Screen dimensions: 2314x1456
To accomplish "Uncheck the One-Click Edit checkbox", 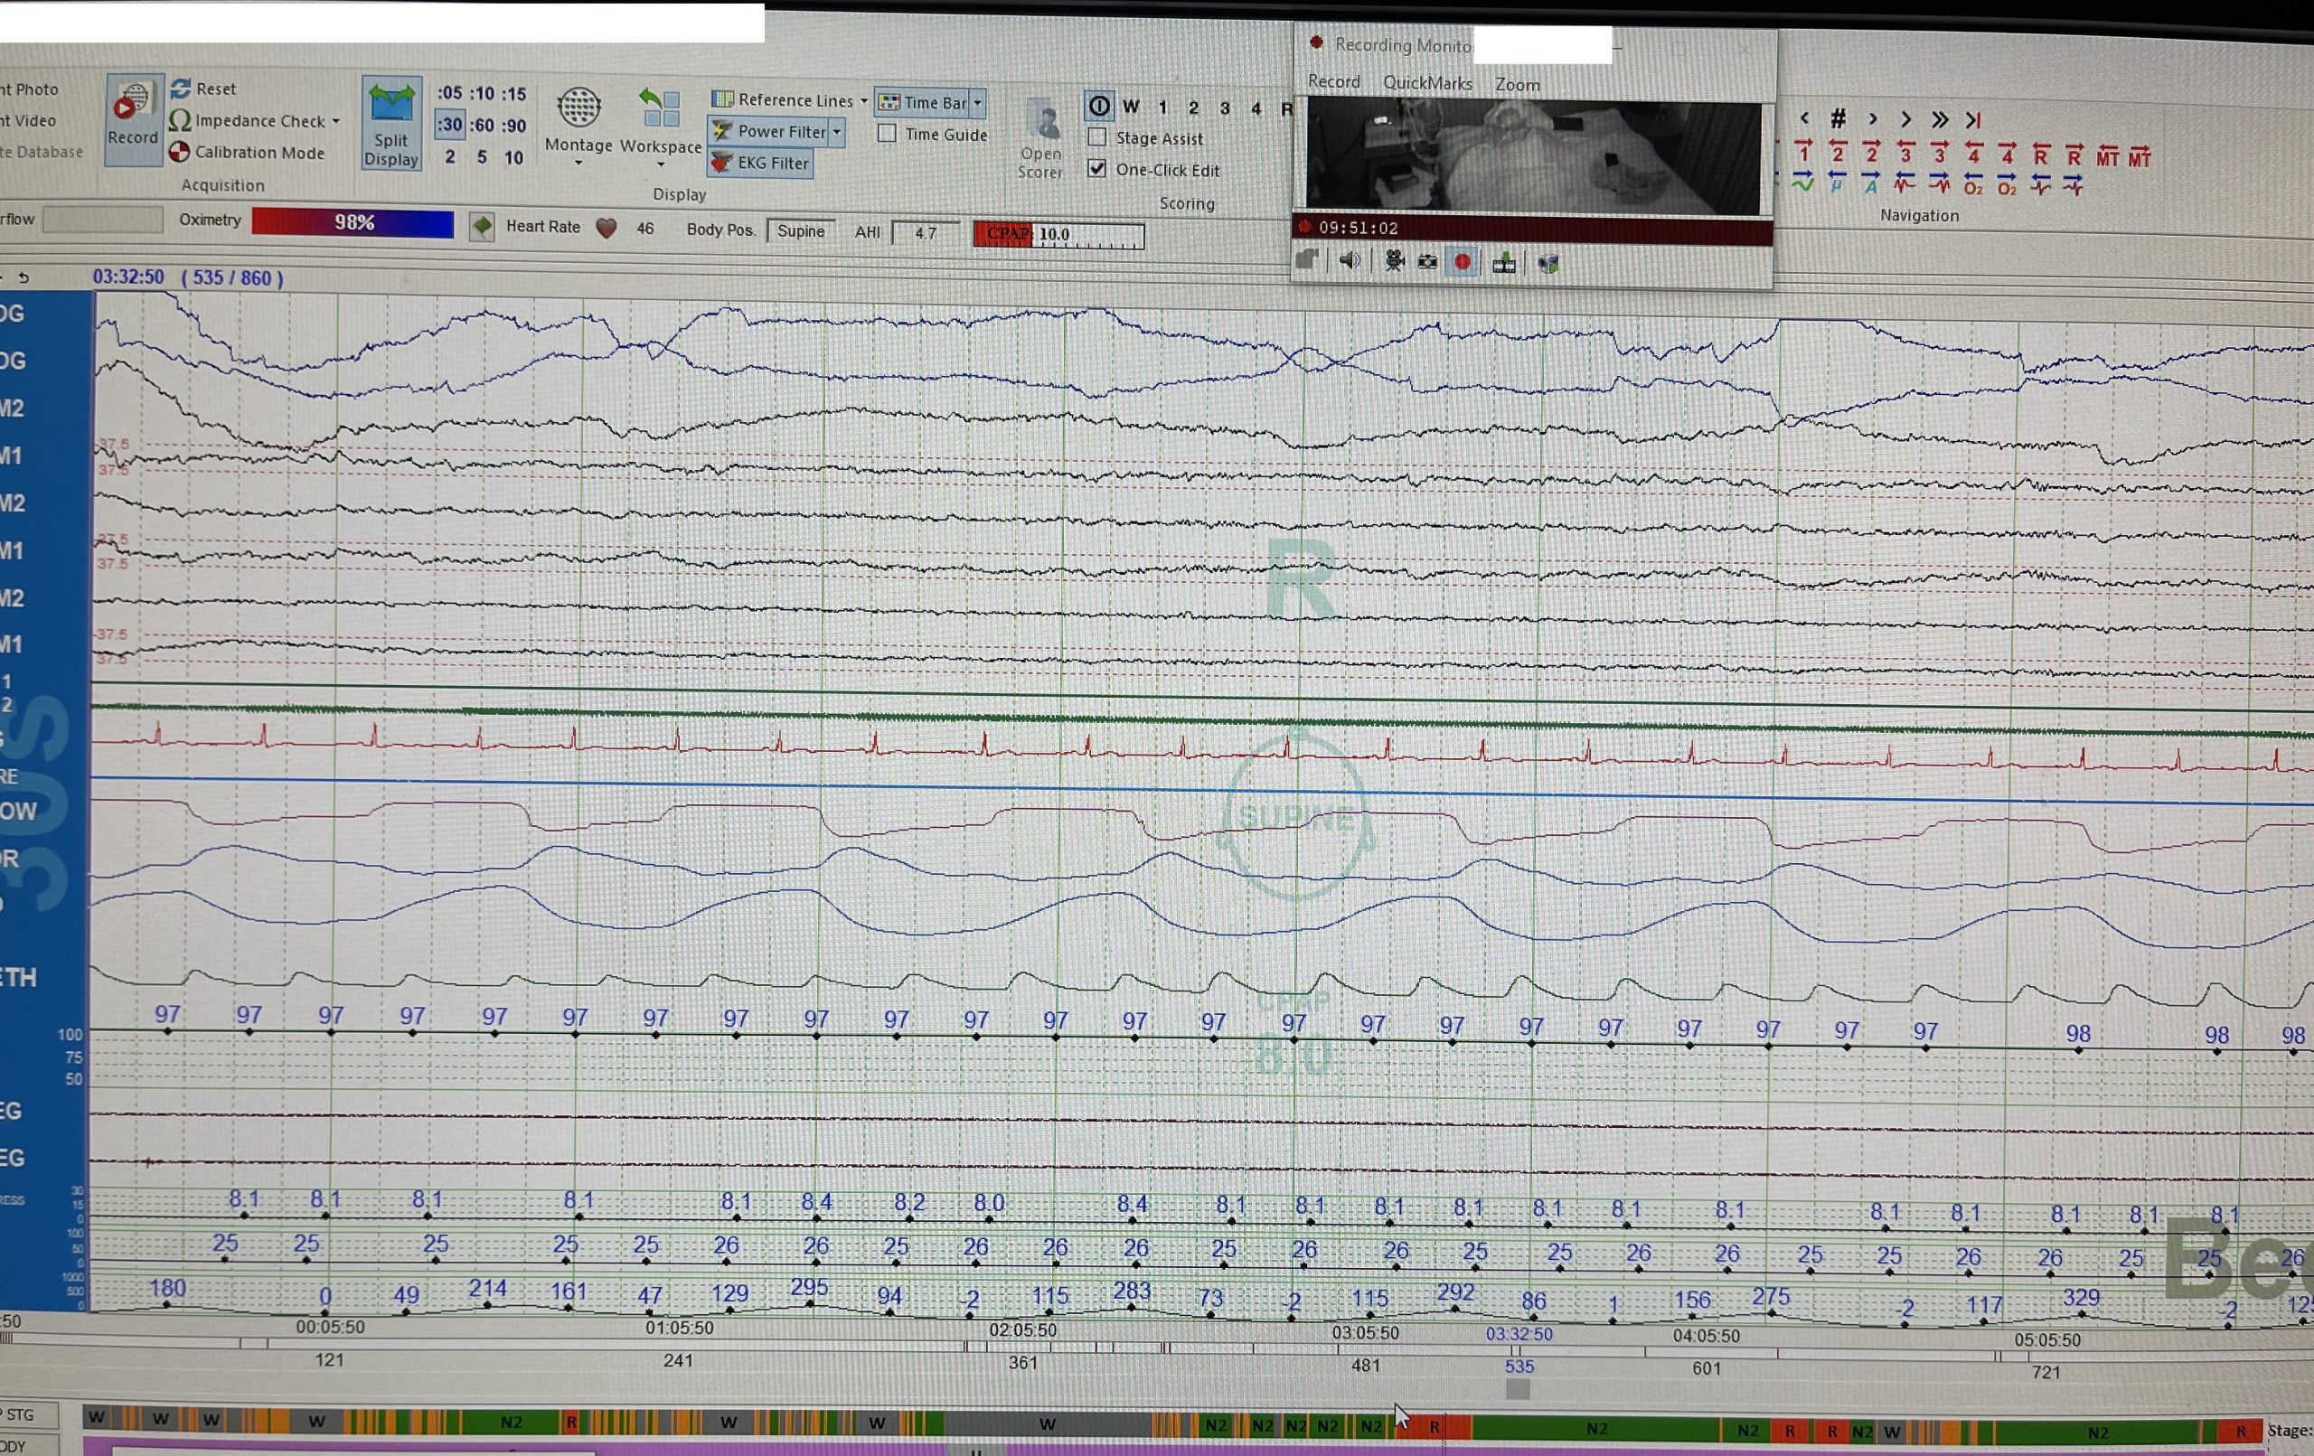I will tap(1096, 168).
